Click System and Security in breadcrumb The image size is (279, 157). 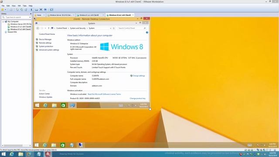coord(78,28)
